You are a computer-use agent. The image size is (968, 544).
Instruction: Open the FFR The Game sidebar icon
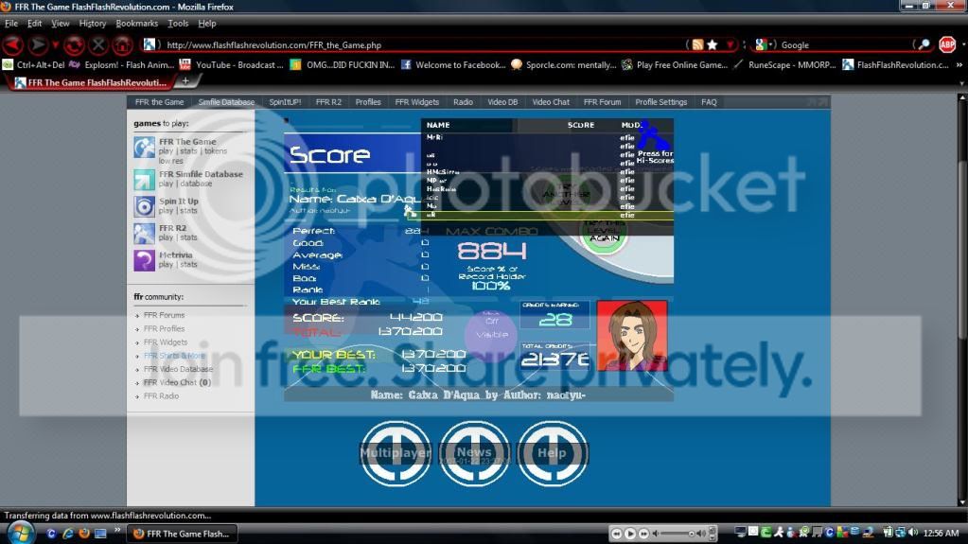tap(144, 147)
